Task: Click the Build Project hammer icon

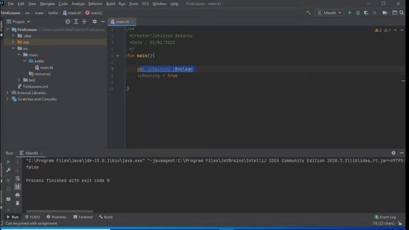Action: tap(309, 13)
